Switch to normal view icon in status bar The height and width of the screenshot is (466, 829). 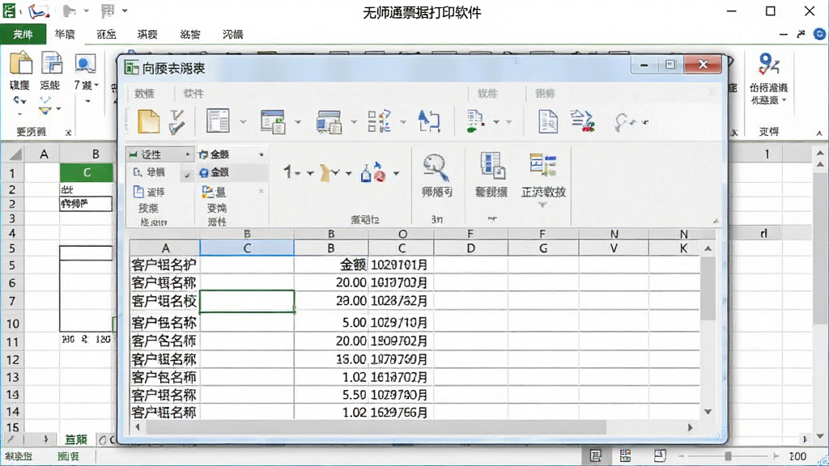[595, 455]
